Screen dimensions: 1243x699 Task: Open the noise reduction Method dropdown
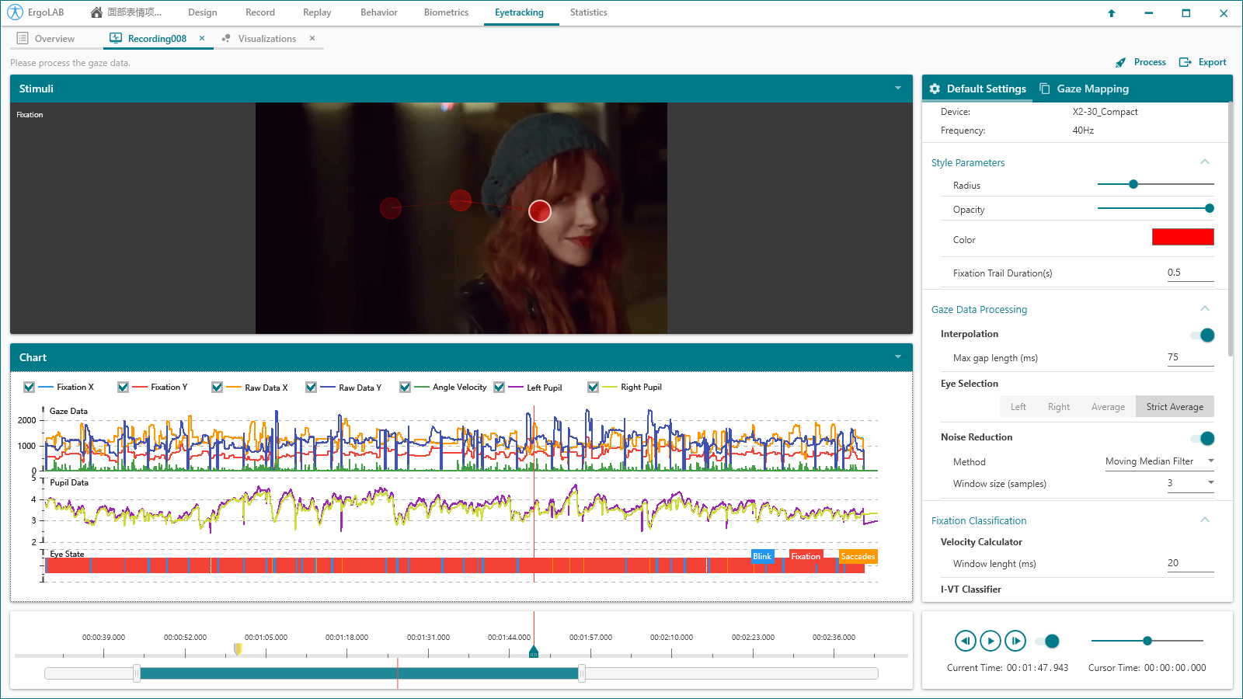1159,461
